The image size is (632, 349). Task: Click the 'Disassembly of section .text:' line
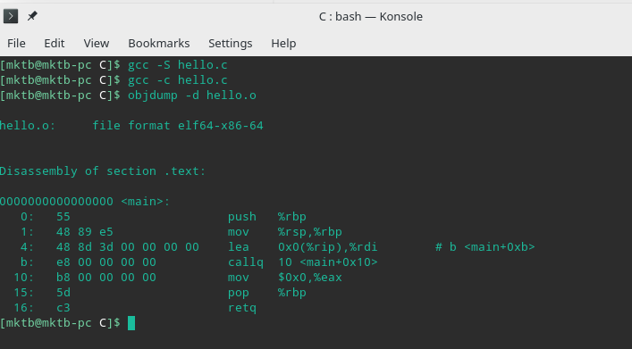[x=103, y=171]
